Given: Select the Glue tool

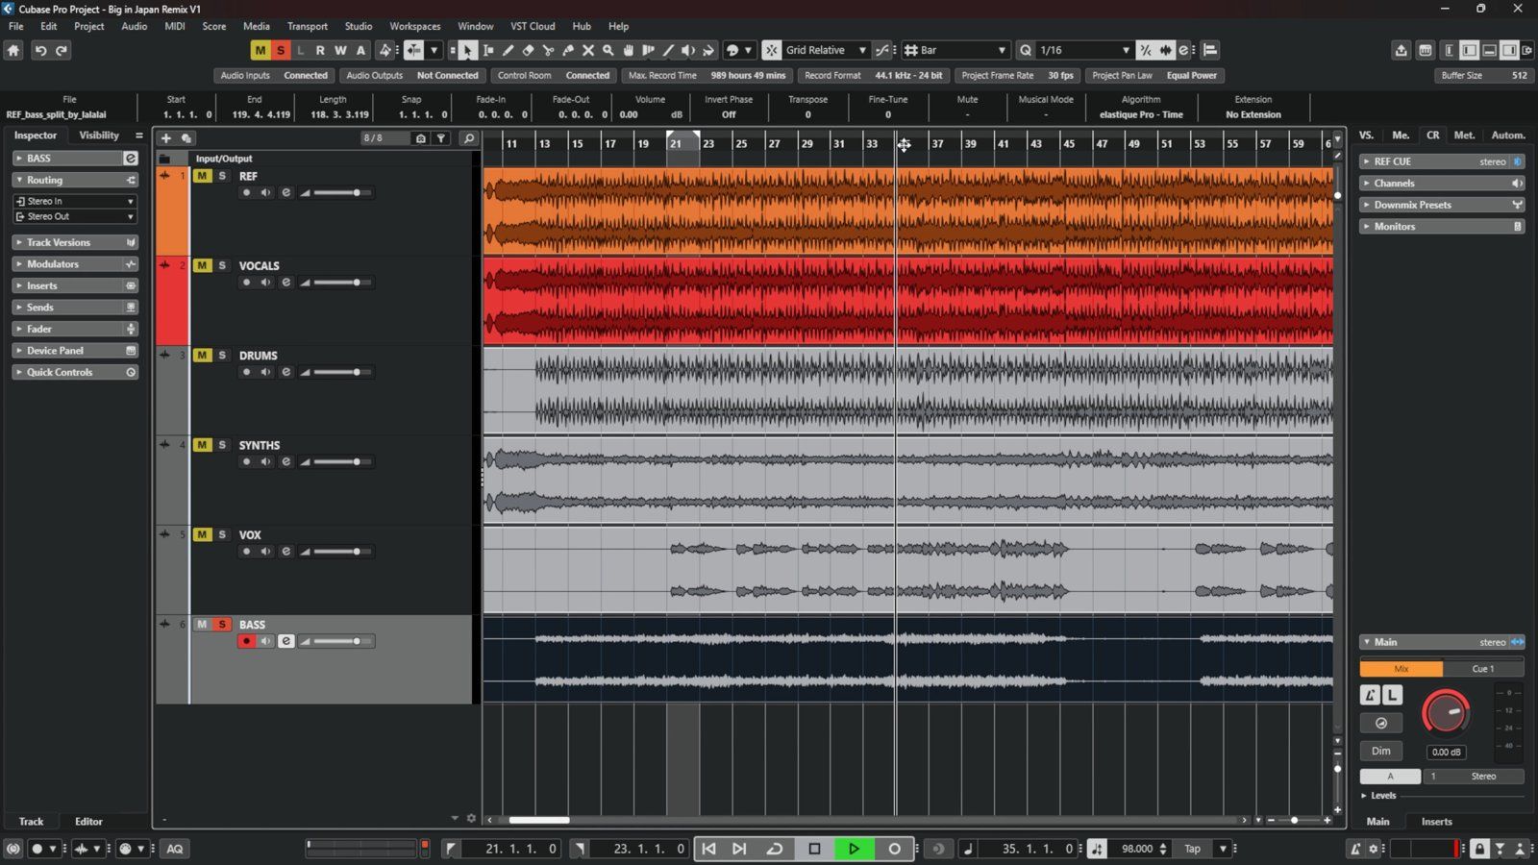Looking at the screenshot, I should point(568,50).
